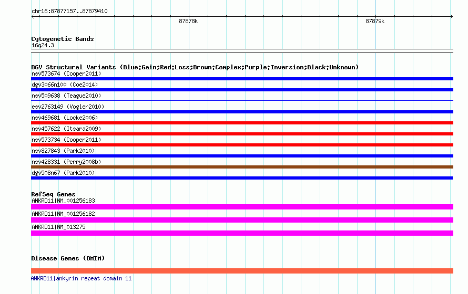Click the ANKRD11|NM_001256183 transcript label
468x294 pixels.
[63, 201]
